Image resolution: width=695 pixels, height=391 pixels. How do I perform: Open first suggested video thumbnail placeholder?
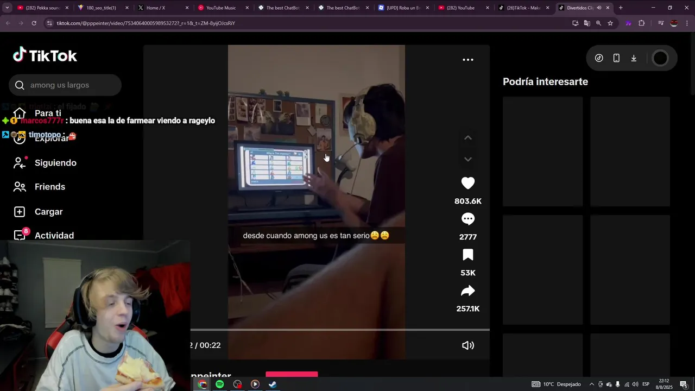[x=542, y=152]
